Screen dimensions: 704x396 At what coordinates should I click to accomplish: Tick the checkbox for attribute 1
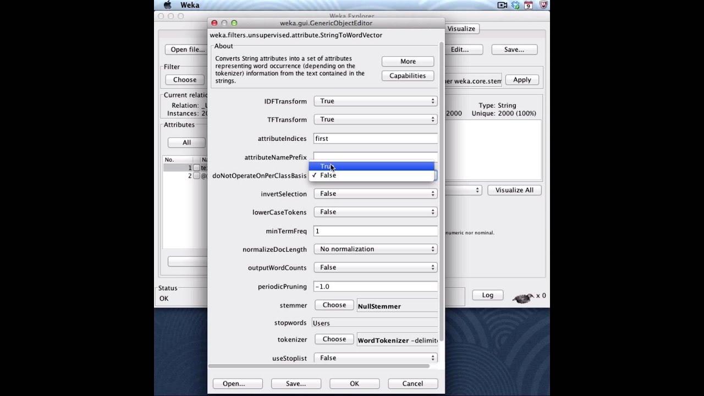[196, 168]
